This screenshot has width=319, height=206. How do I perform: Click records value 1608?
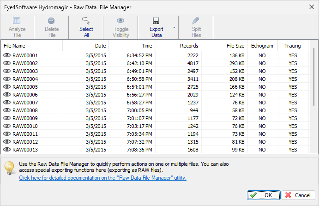point(193,150)
